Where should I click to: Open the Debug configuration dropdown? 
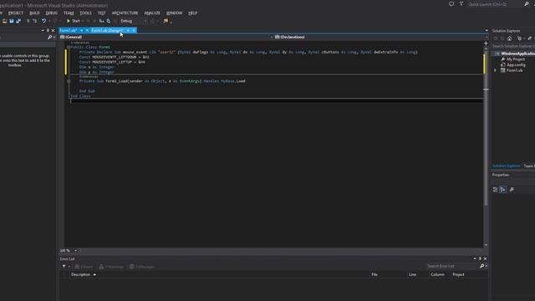pos(134,21)
